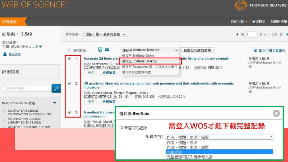Click the email envelope icon
The width and height of the screenshot is (288, 162).
tap(107, 49)
